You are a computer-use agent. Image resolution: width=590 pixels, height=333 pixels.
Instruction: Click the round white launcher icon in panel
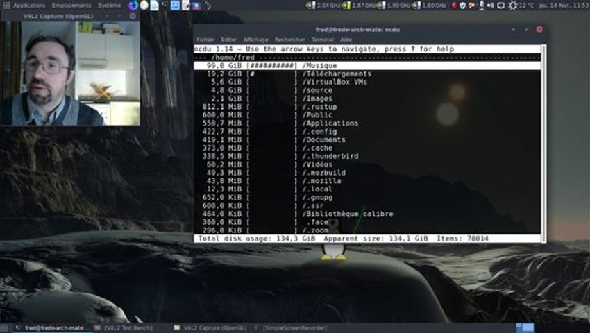coord(144,6)
